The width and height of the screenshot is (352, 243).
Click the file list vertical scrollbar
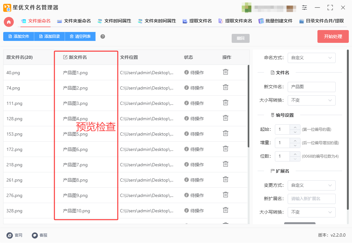click(x=248, y=106)
